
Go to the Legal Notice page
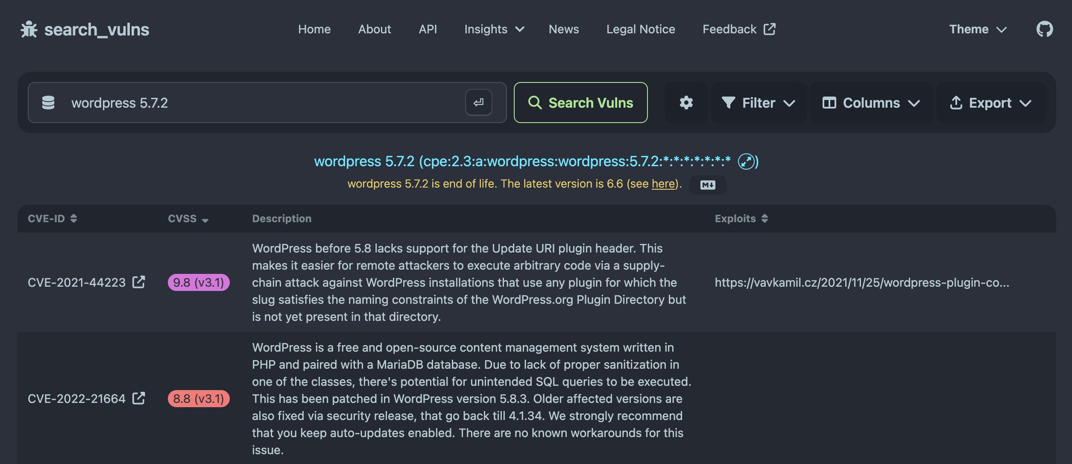coord(640,29)
